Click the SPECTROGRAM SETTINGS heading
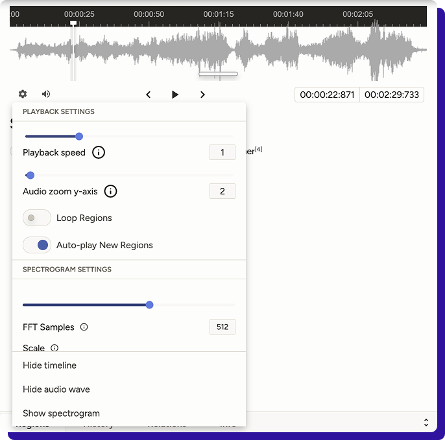 click(x=67, y=270)
